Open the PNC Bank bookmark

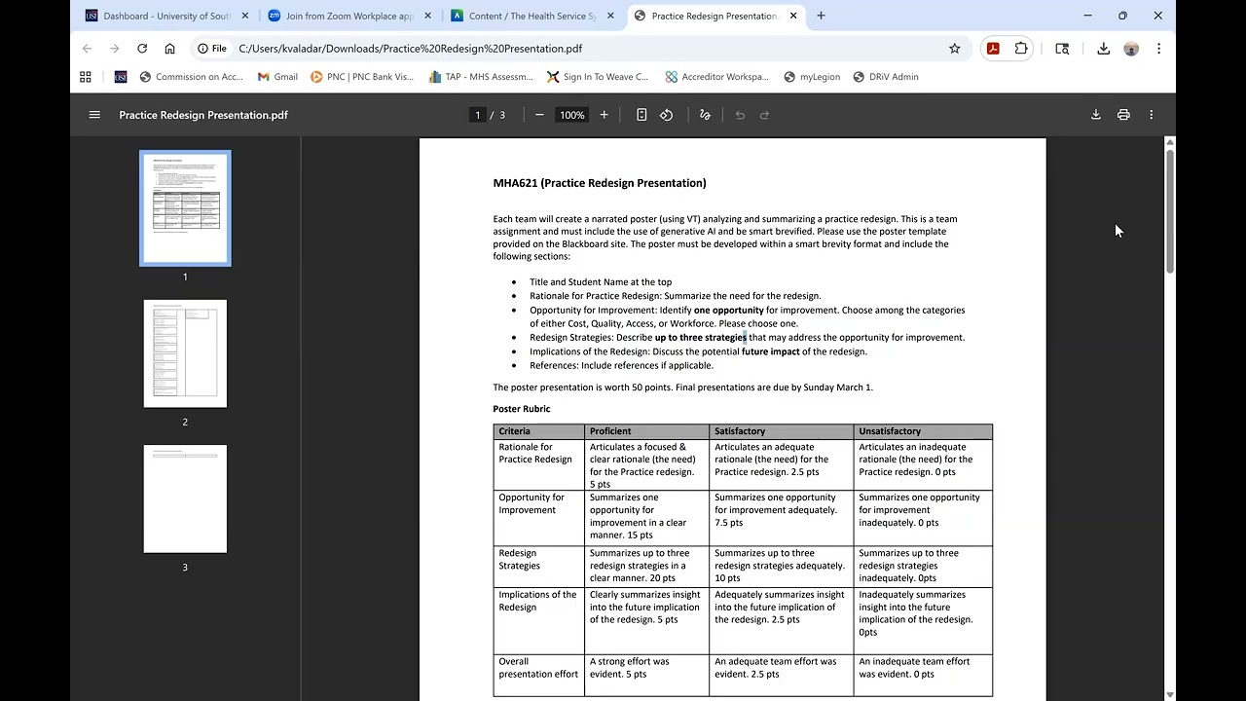coord(362,77)
